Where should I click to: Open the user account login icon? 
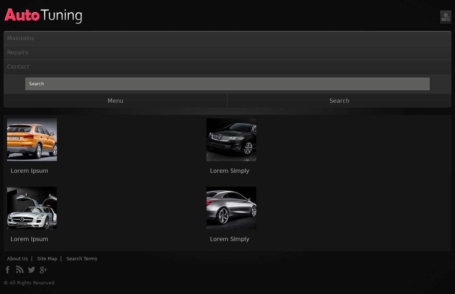[x=446, y=17]
